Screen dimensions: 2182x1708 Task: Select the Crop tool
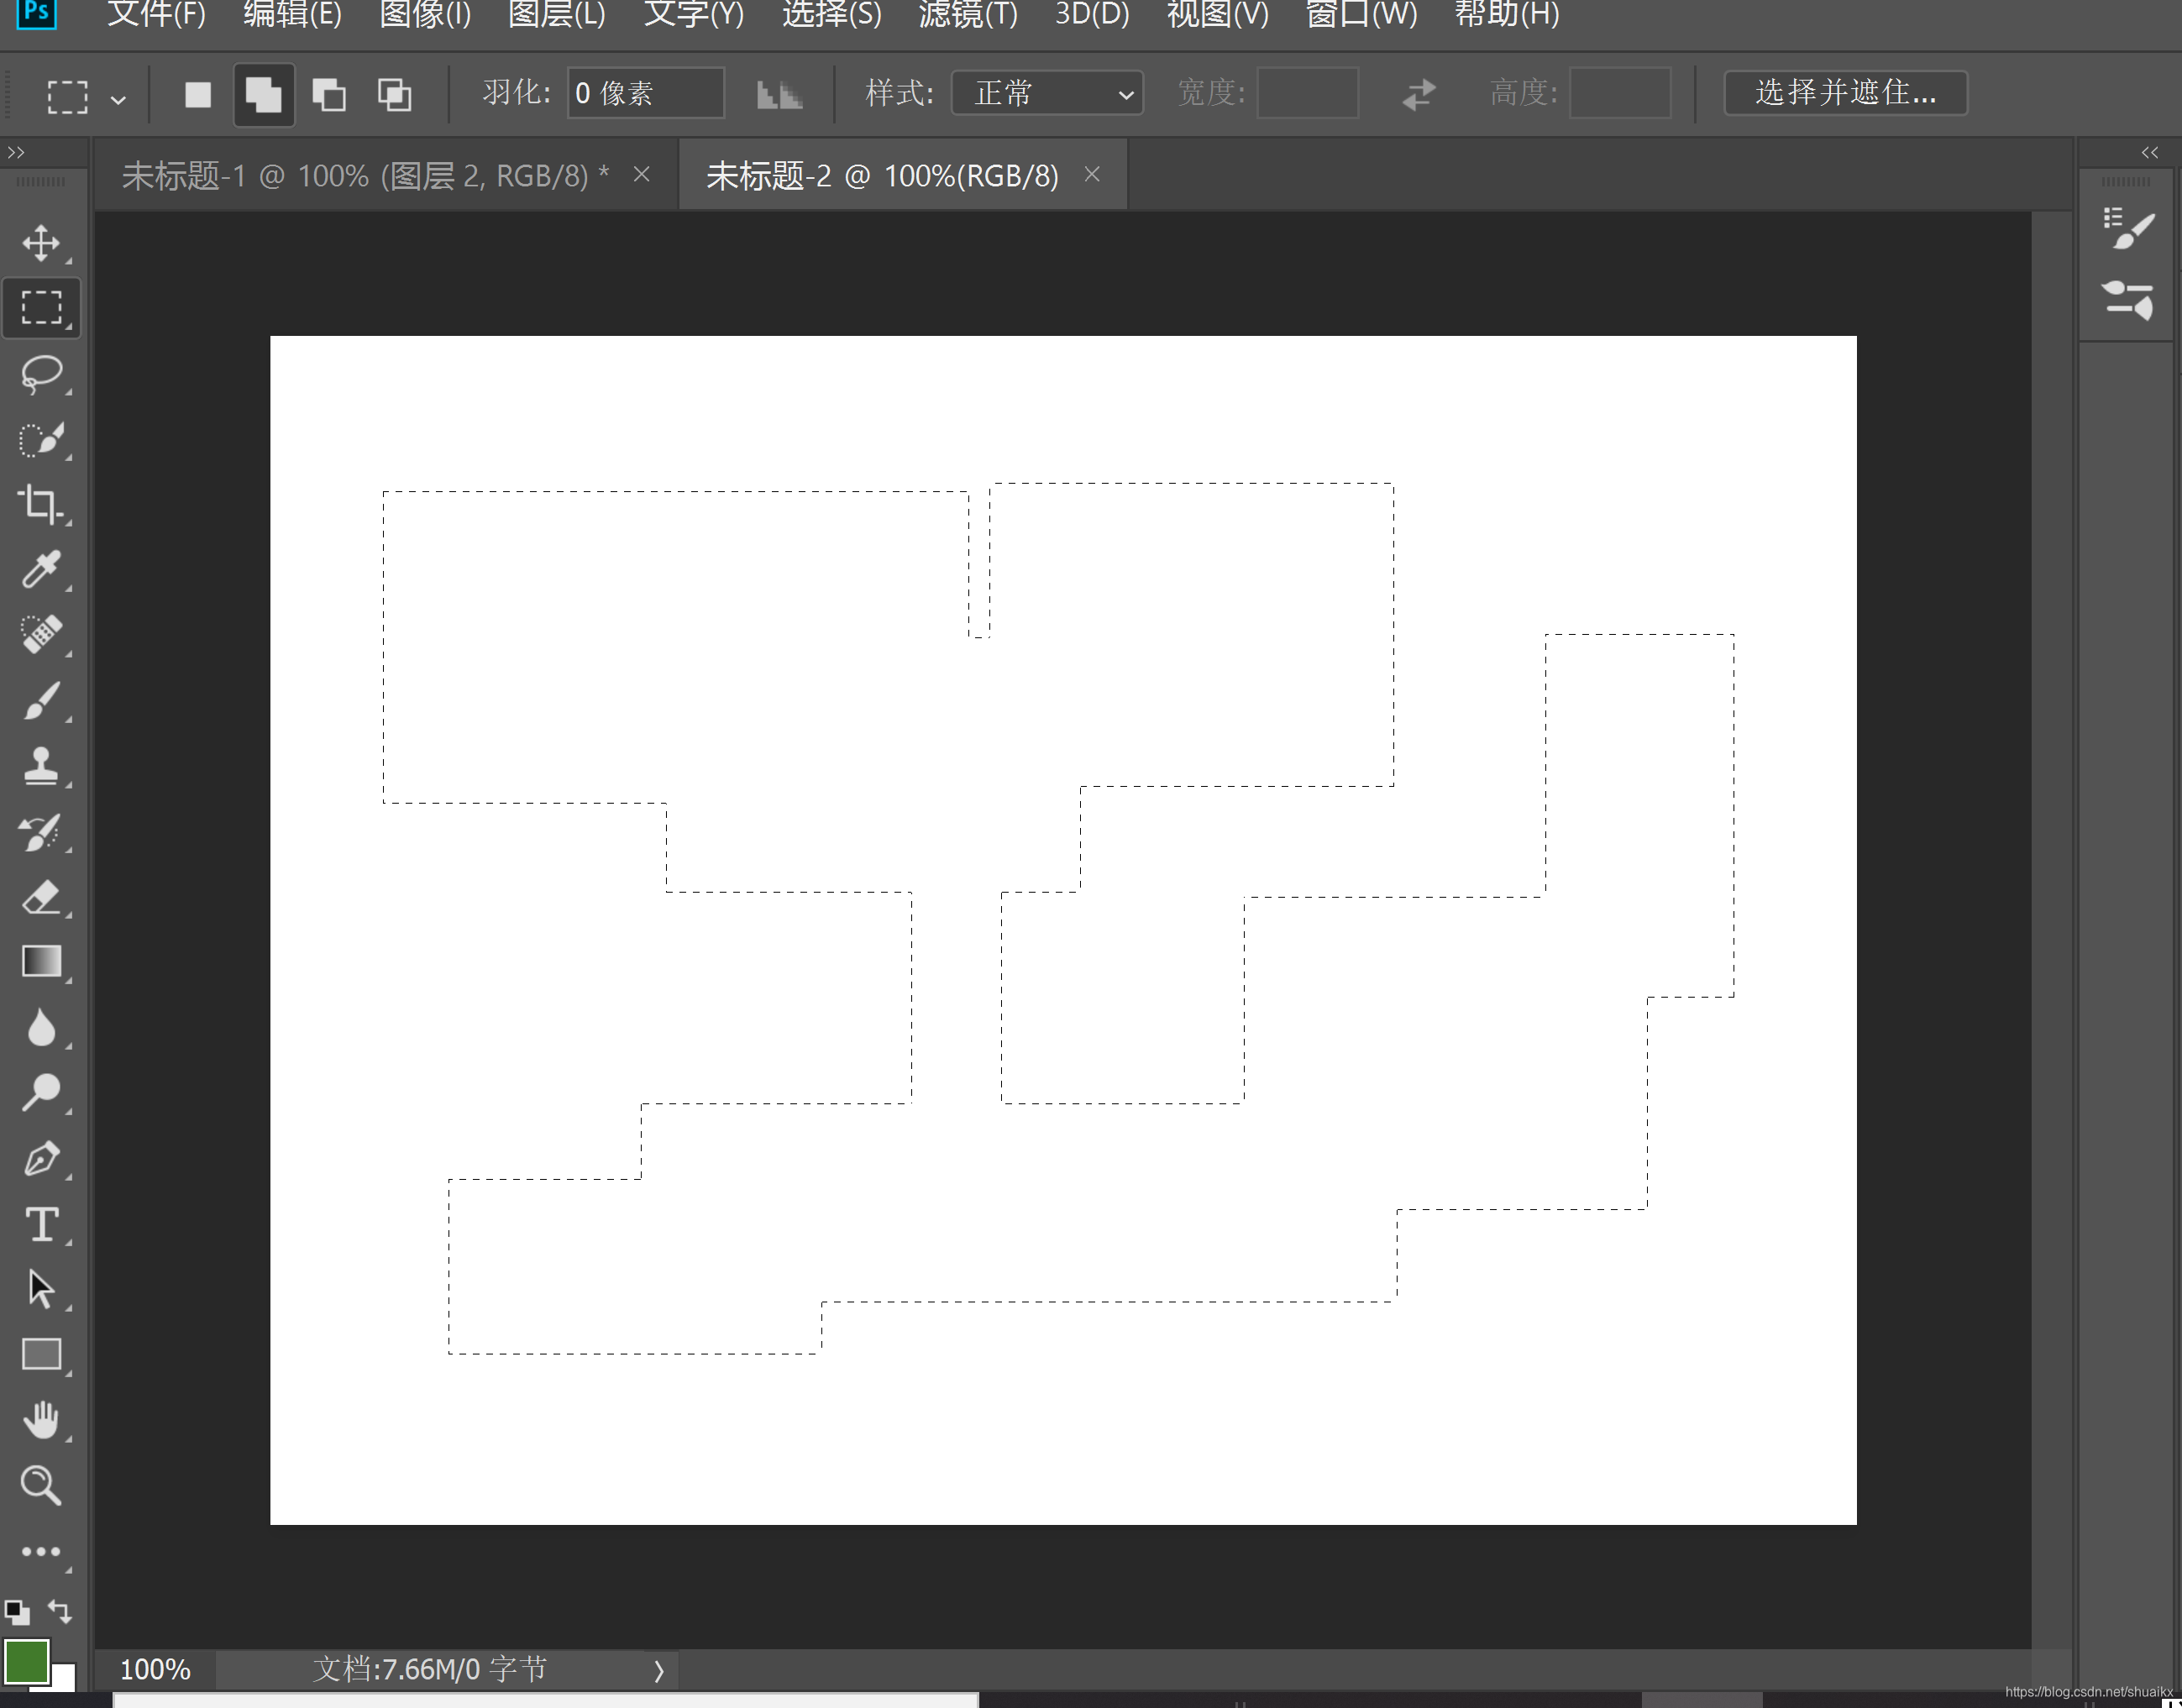[41, 504]
